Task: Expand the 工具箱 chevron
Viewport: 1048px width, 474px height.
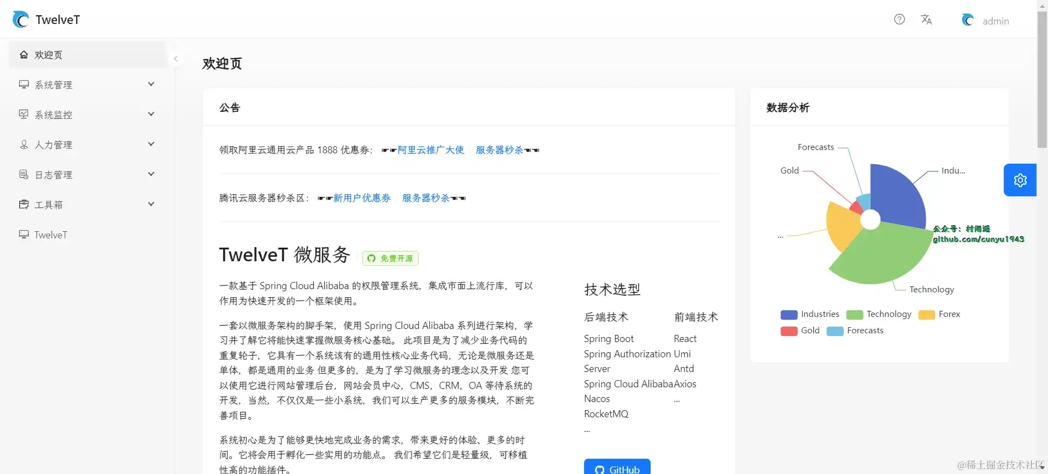Action: click(x=151, y=204)
